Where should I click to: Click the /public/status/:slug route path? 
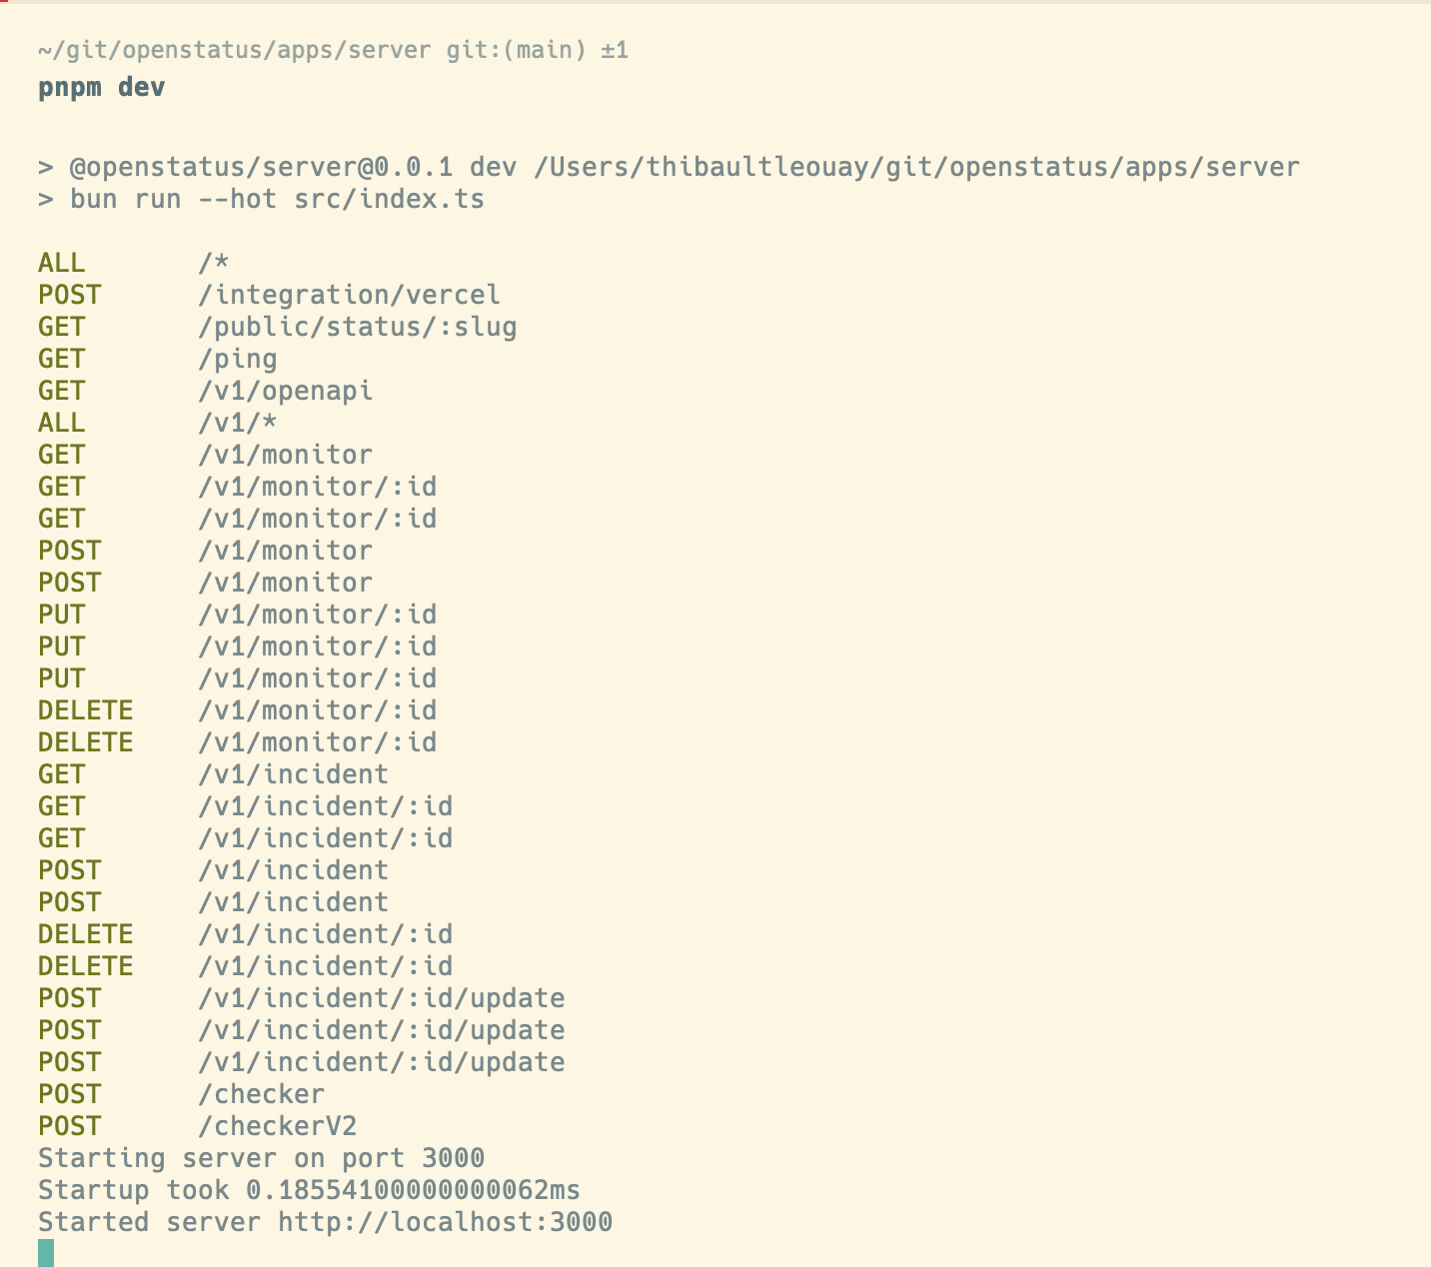357,327
